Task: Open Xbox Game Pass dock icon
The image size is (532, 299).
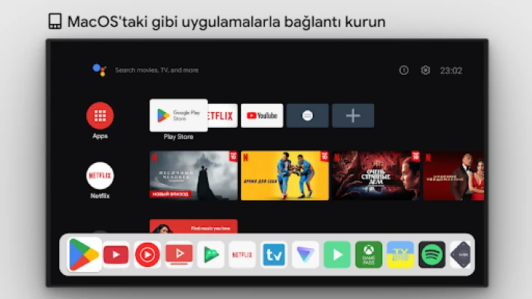Action: (x=368, y=255)
